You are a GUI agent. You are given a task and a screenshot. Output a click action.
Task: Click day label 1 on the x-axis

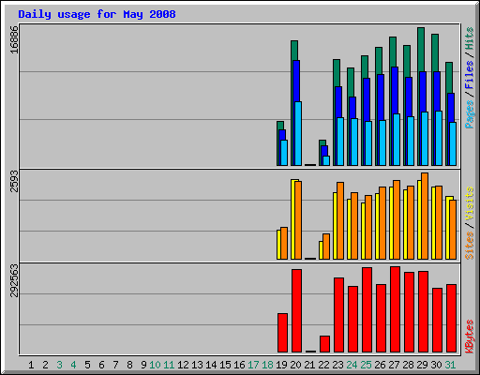click(x=31, y=365)
